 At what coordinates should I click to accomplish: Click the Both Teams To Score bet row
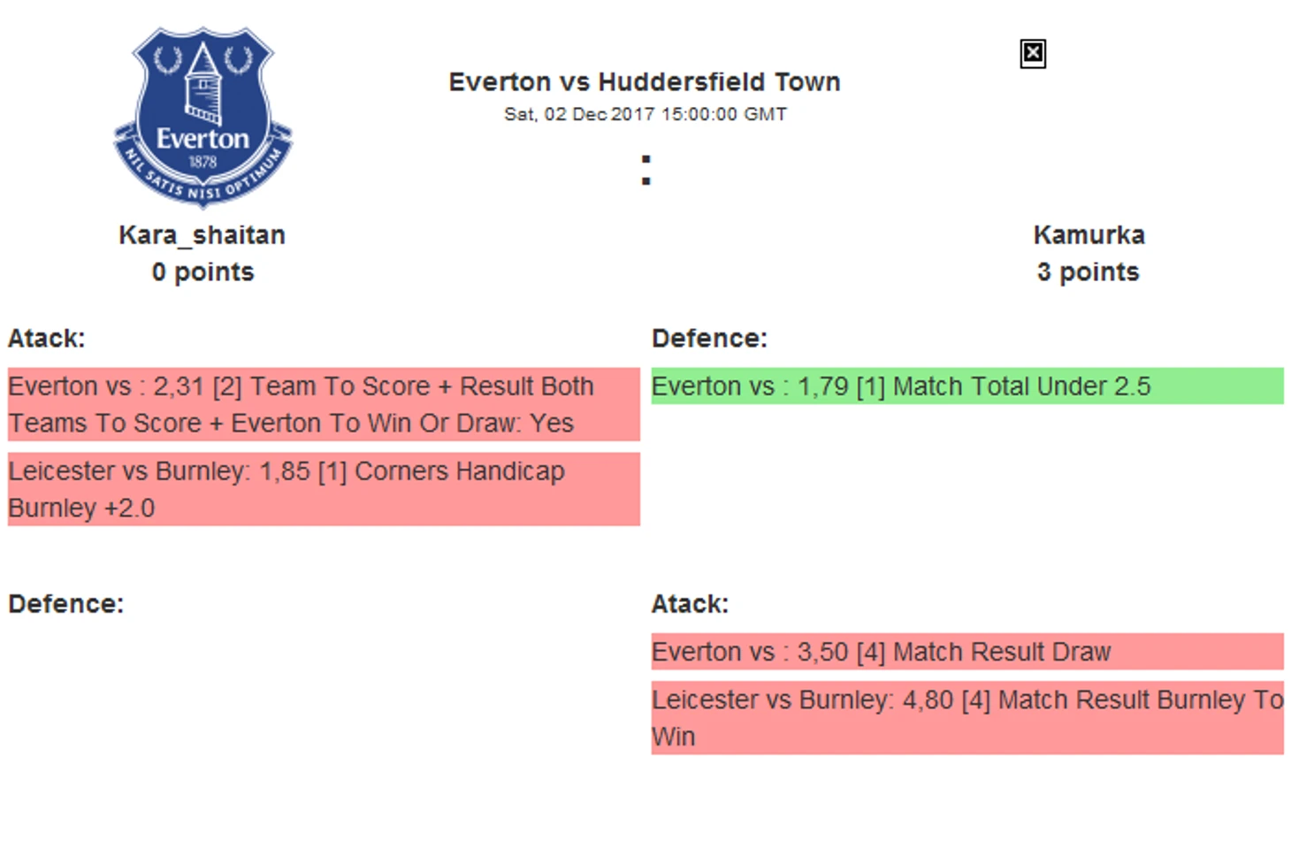(324, 405)
